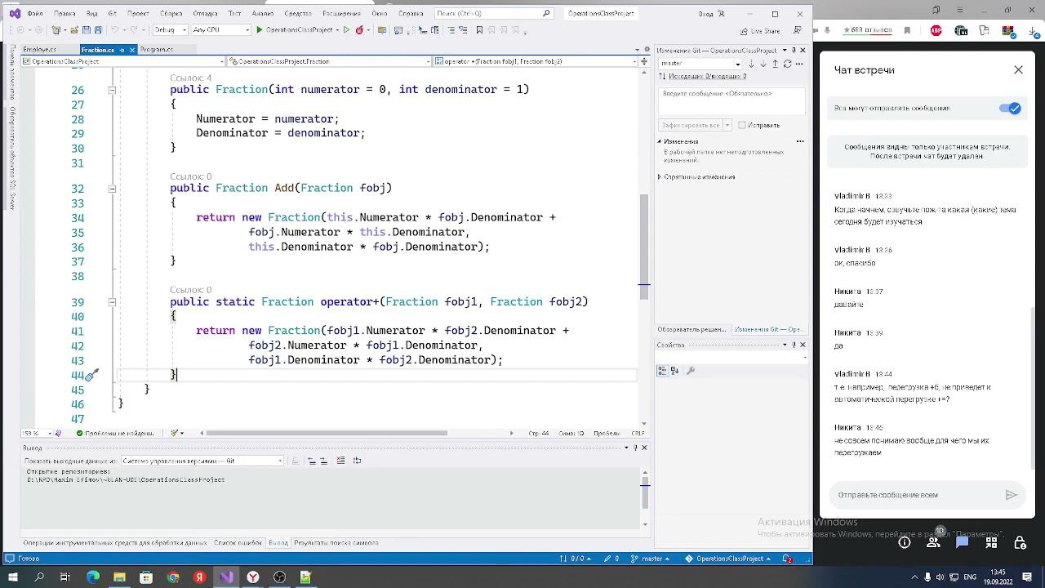Screen dimensions: 1045x588
Task: Click the Sync icon in Git Changes
Action: [787, 64]
